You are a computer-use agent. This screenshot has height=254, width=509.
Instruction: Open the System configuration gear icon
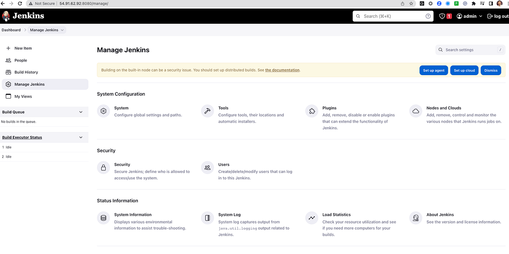[103, 111]
